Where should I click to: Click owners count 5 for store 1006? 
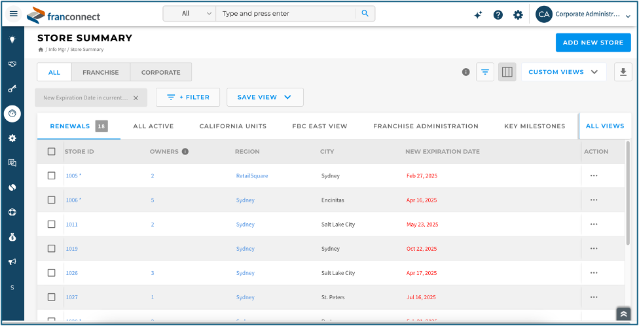pos(153,200)
